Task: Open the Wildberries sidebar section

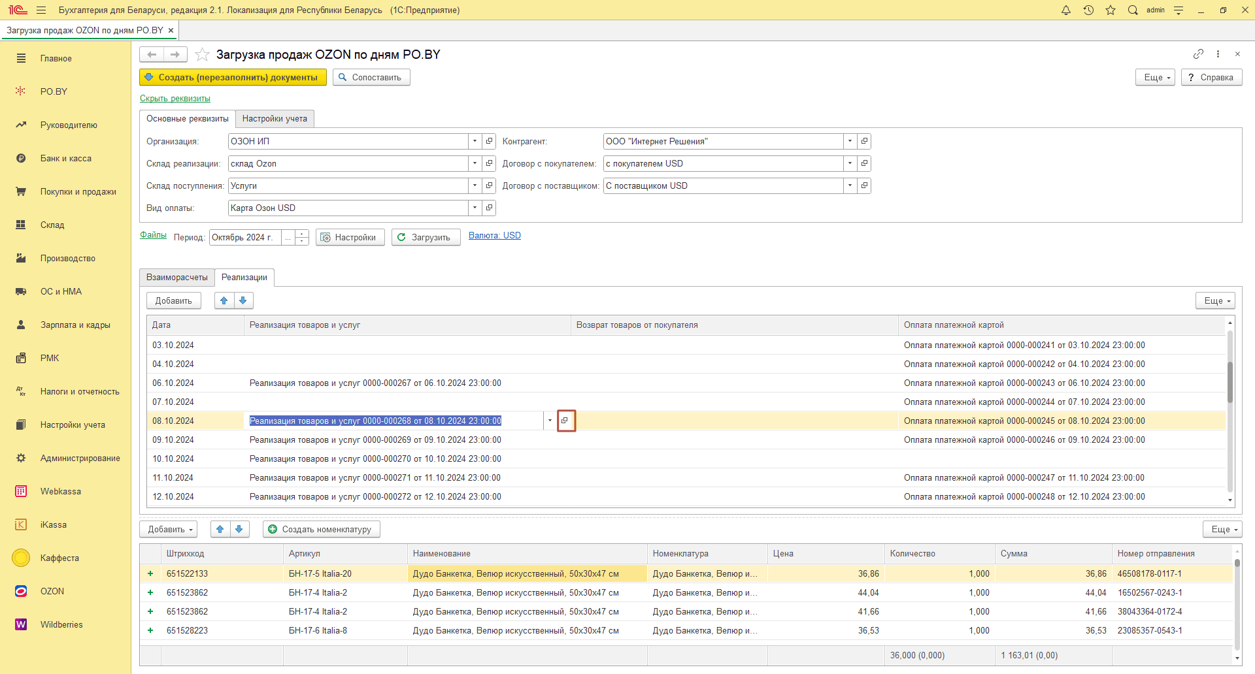Action: [x=61, y=624]
